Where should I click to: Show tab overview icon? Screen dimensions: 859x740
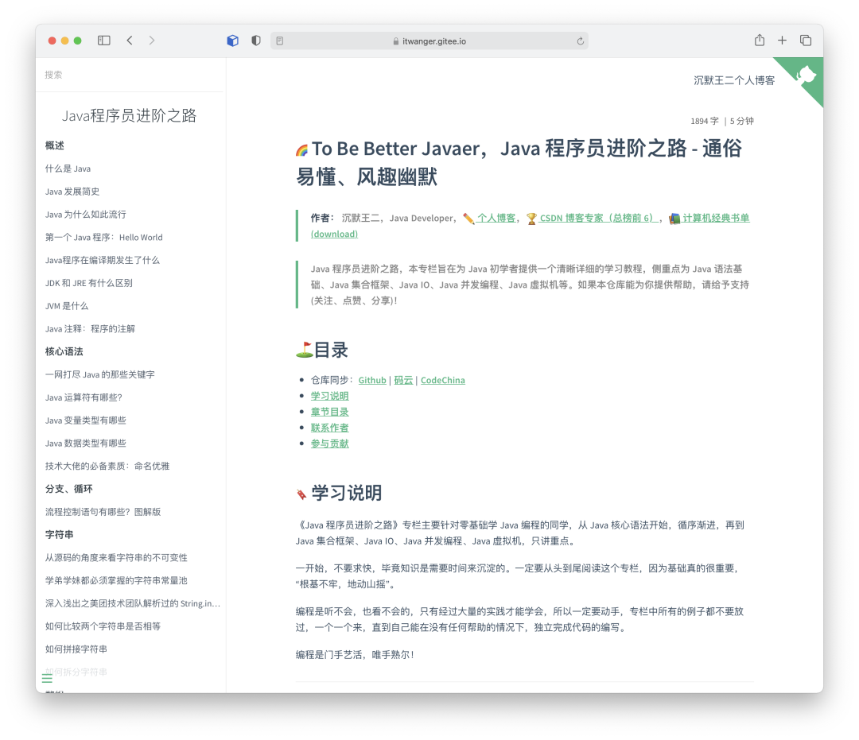(x=805, y=41)
